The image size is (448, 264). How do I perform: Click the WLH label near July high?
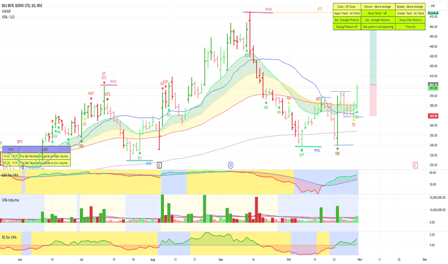tap(113, 81)
